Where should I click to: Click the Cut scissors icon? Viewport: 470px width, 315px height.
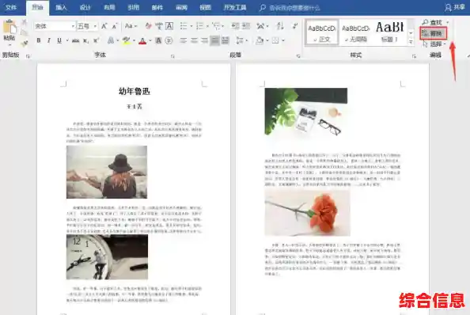coord(25,22)
